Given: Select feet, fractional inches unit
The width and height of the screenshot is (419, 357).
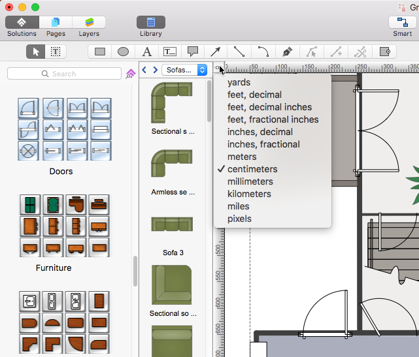Looking at the screenshot, I should click(273, 119).
